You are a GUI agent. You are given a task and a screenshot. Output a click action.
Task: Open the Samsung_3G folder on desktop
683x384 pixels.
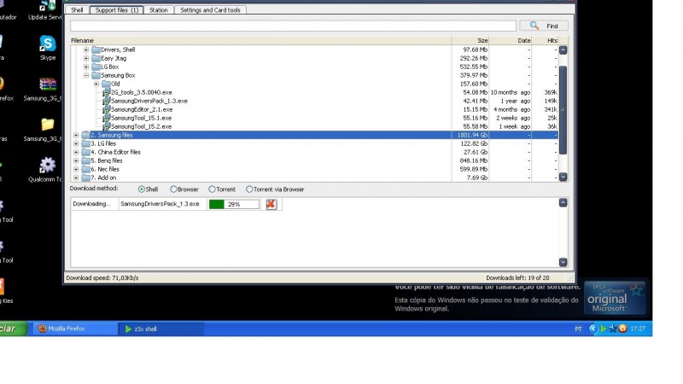click(x=48, y=125)
